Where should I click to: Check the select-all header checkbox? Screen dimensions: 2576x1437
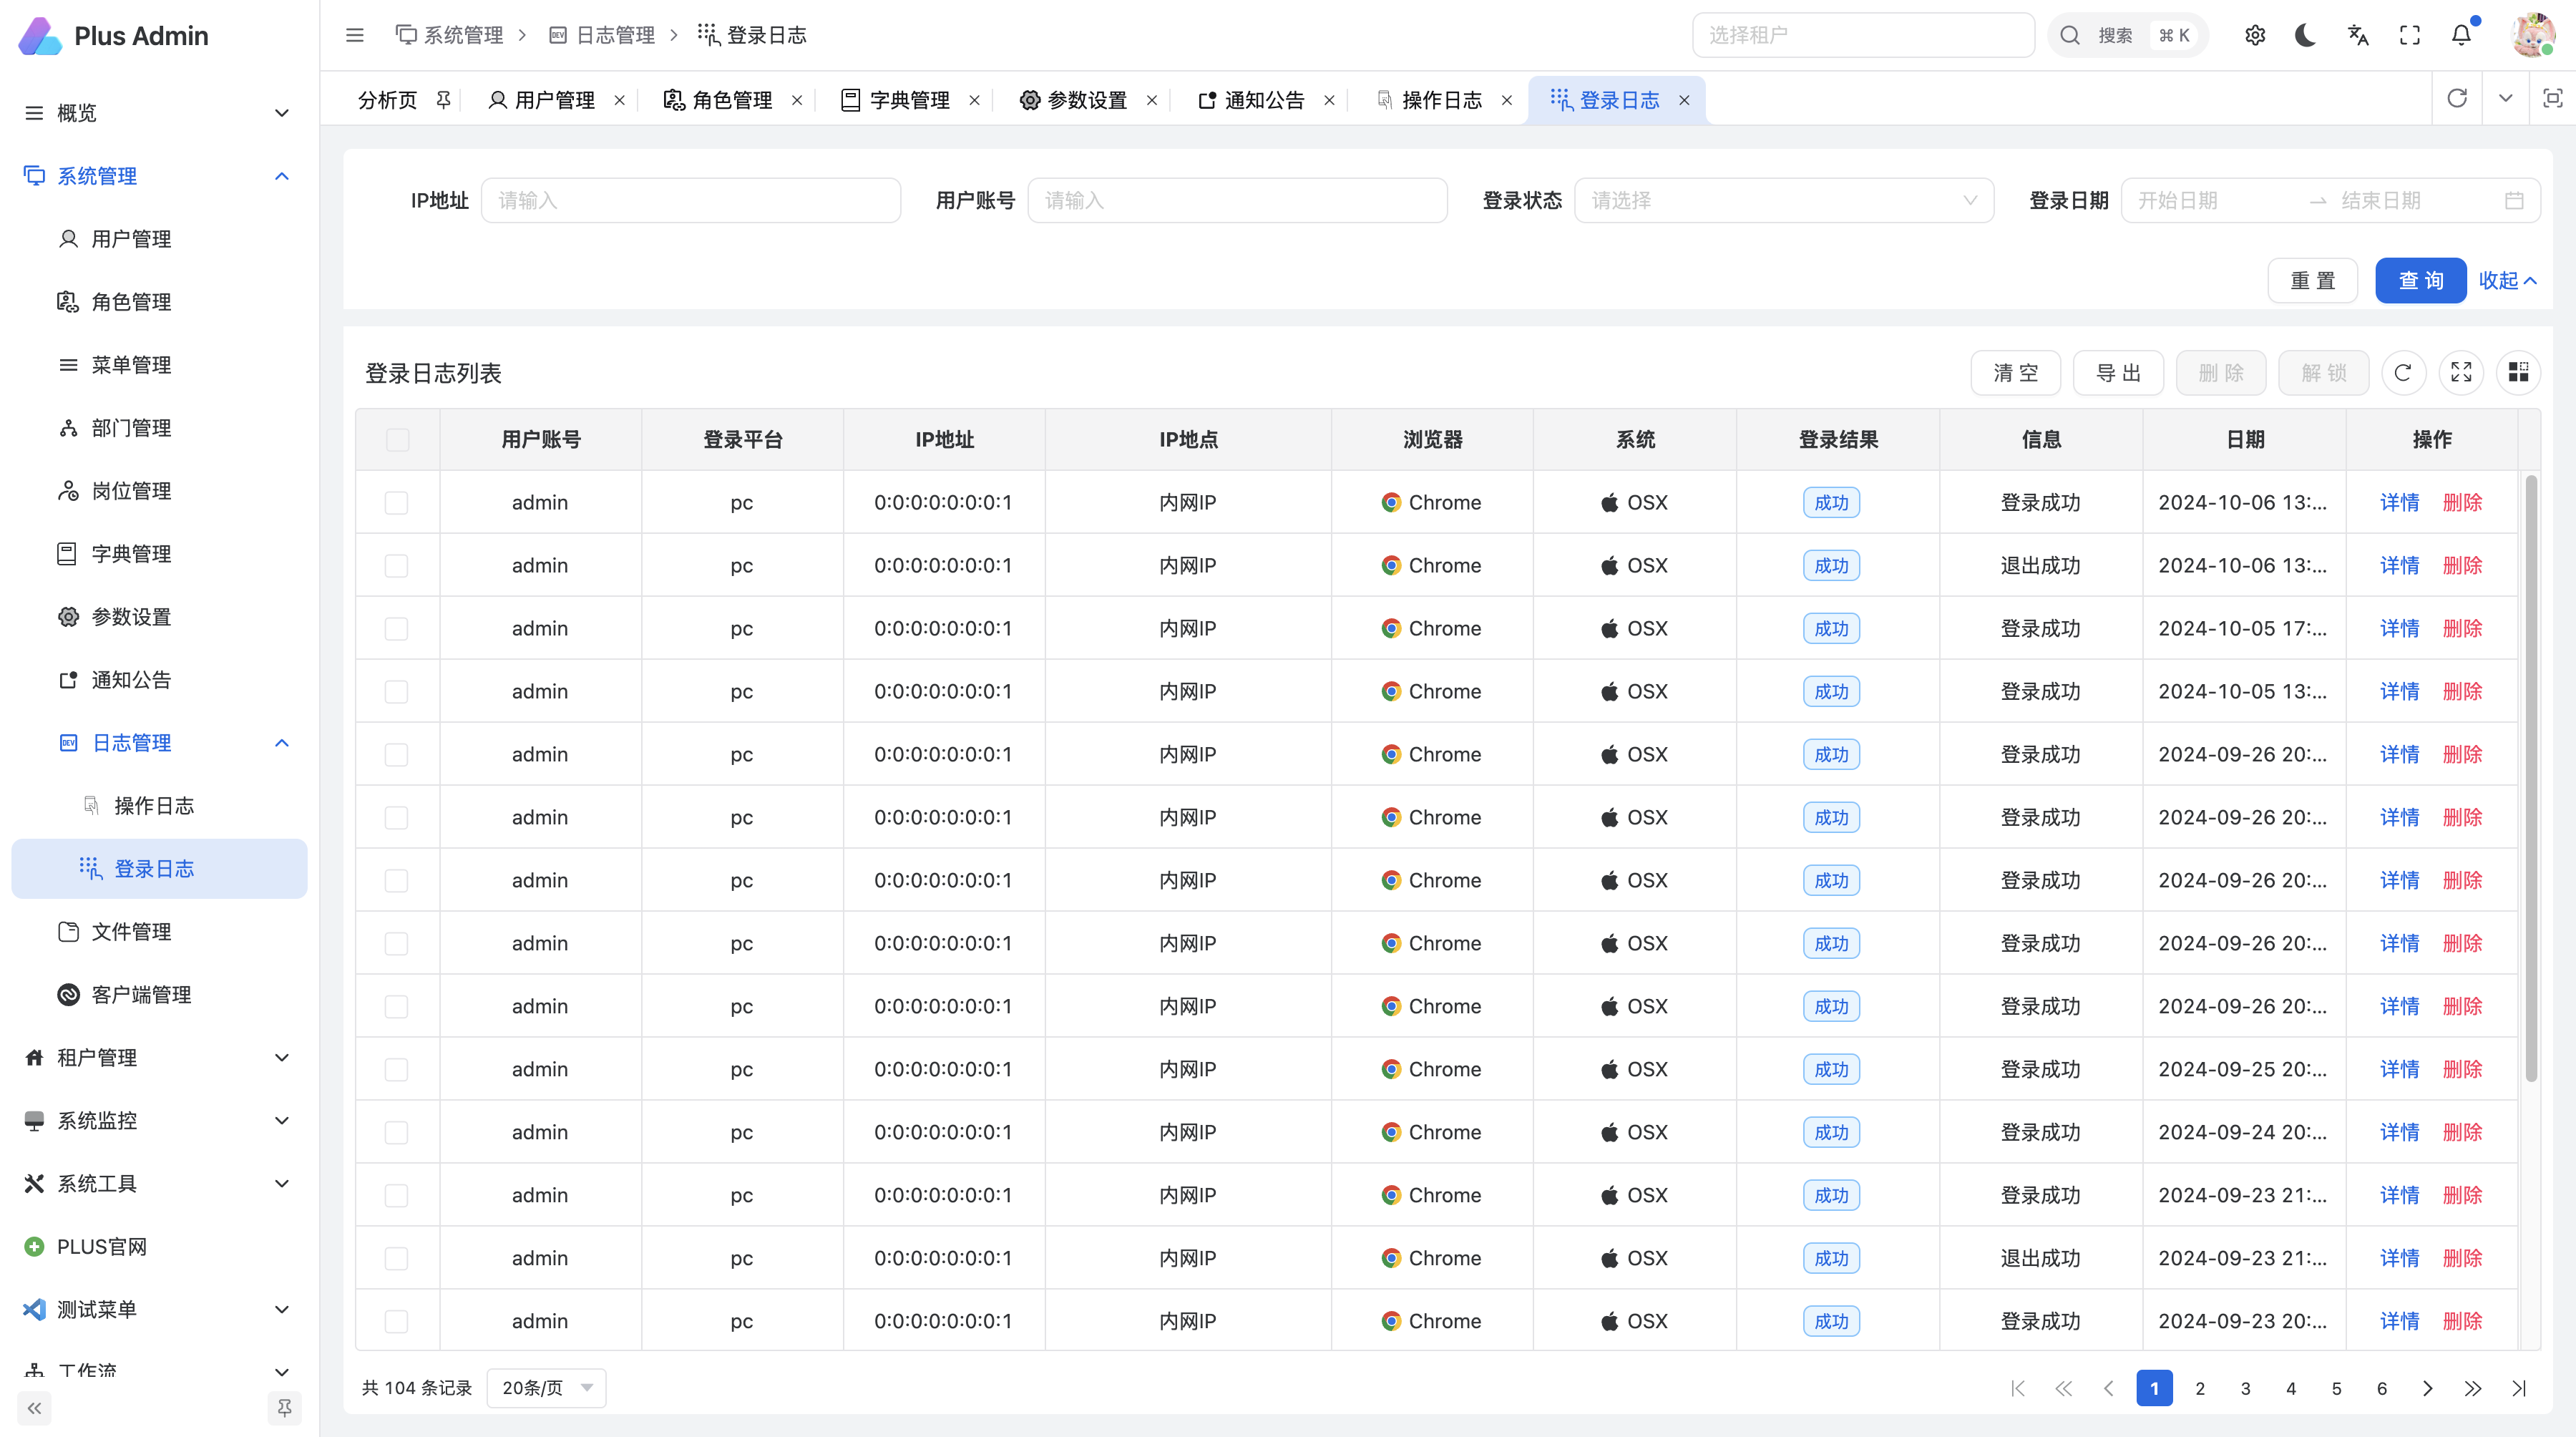[397, 439]
